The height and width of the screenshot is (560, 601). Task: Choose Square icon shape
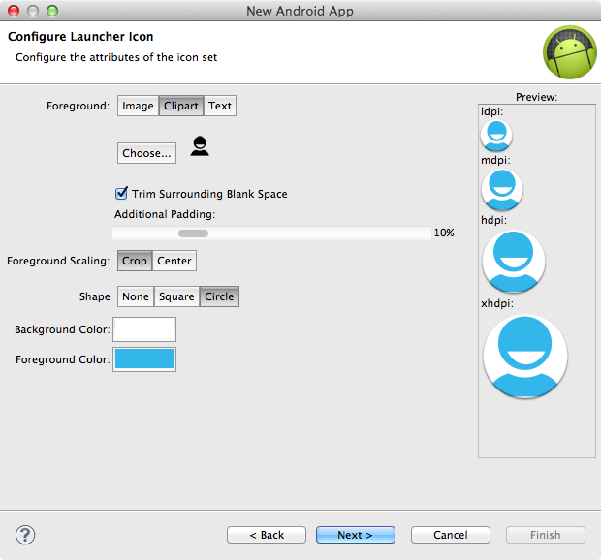pos(176,296)
